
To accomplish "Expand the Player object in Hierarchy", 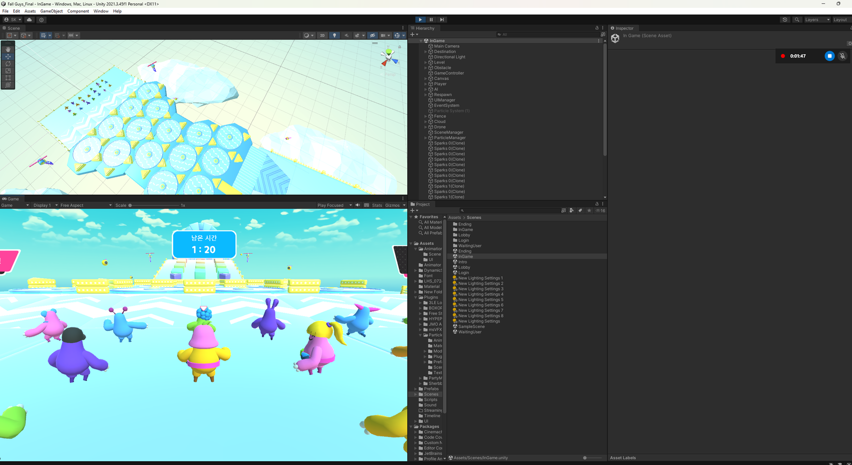I will click(425, 84).
